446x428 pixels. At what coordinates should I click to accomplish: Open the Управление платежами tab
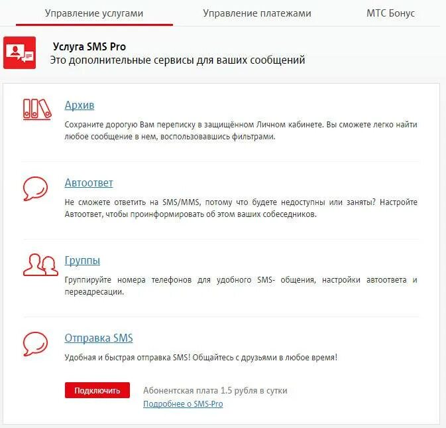pyautogui.click(x=257, y=13)
